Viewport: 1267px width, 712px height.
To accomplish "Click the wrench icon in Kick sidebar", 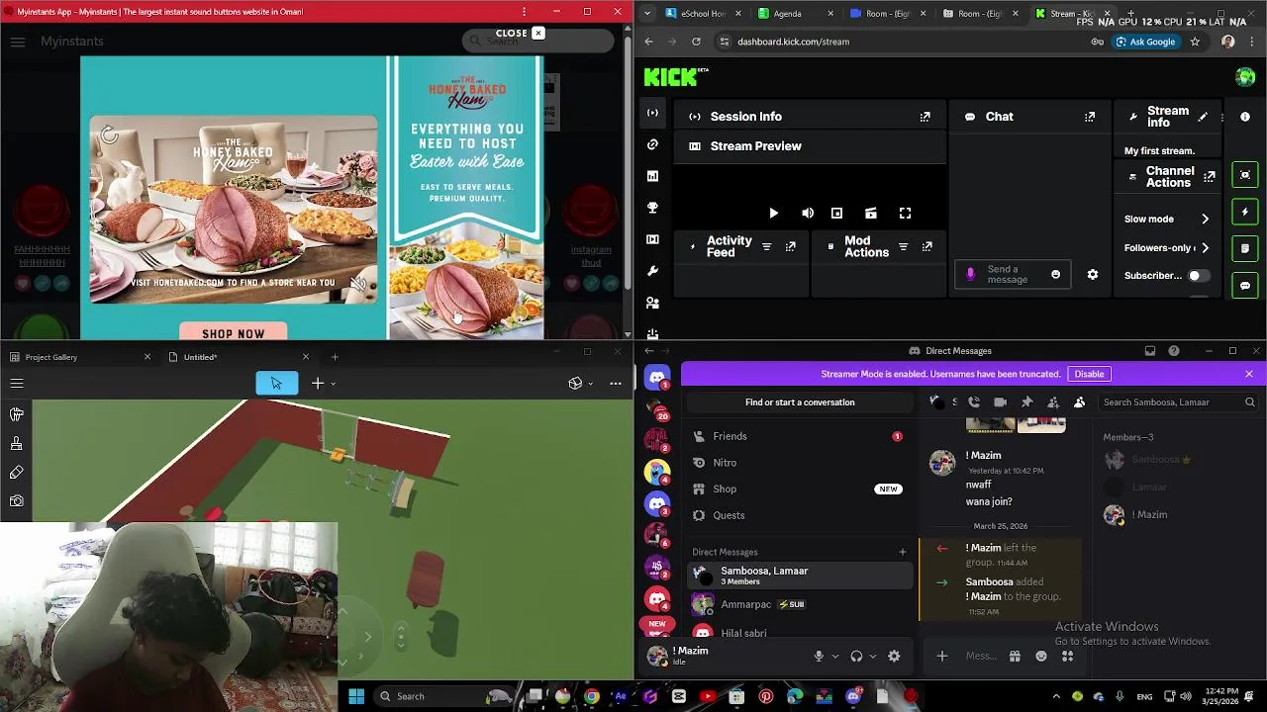I will coord(652,271).
